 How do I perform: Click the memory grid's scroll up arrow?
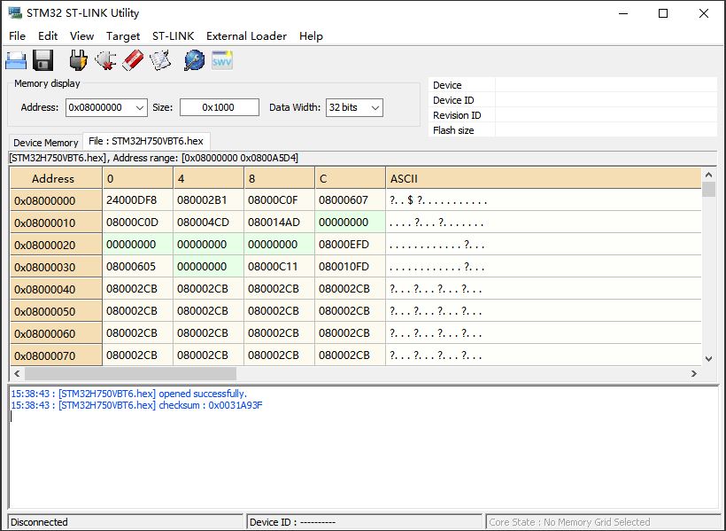pos(708,175)
